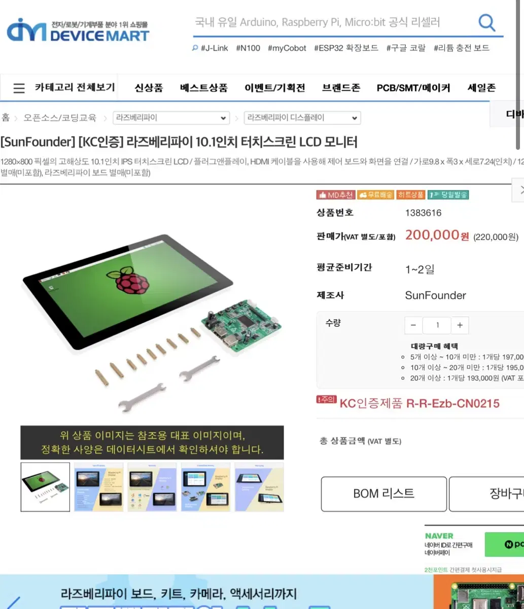Click the search magnifier icon
The image size is (524, 609).
click(x=486, y=22)
